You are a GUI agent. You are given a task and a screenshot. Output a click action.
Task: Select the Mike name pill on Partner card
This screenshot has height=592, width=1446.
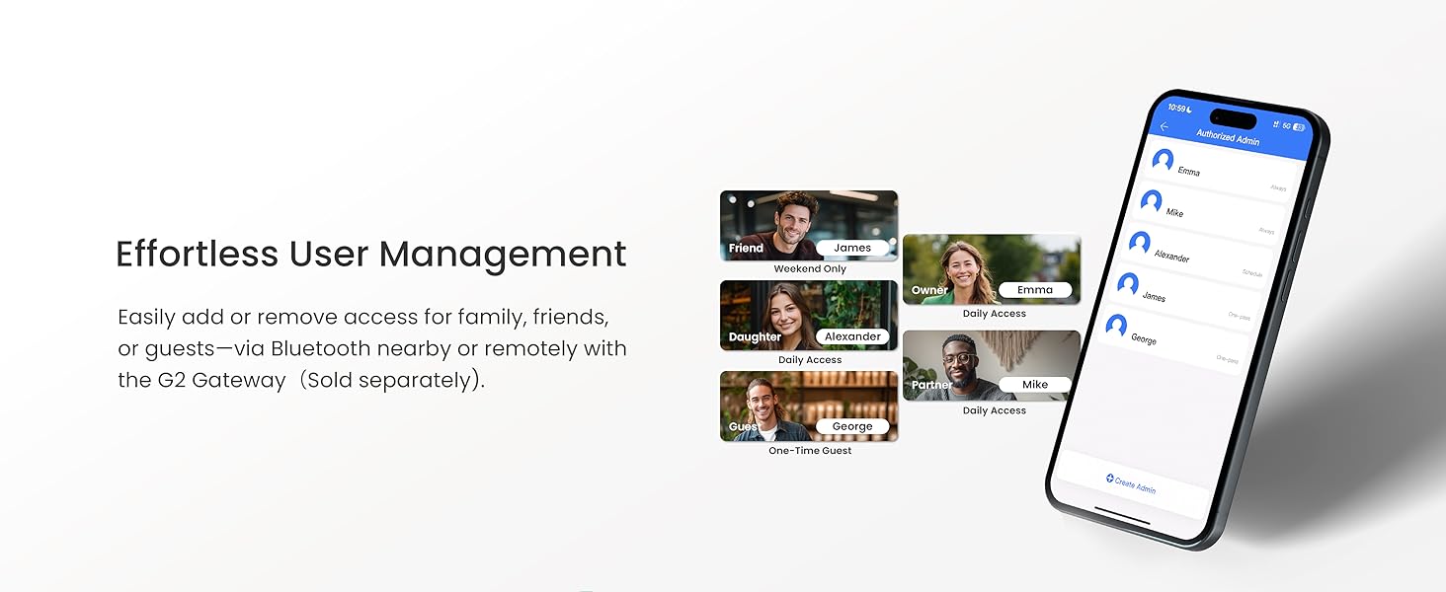pyautogui.click(x=1035, y=384)
